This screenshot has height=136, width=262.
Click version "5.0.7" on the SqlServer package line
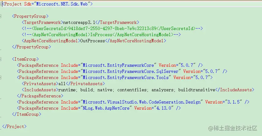click(211, 71)
